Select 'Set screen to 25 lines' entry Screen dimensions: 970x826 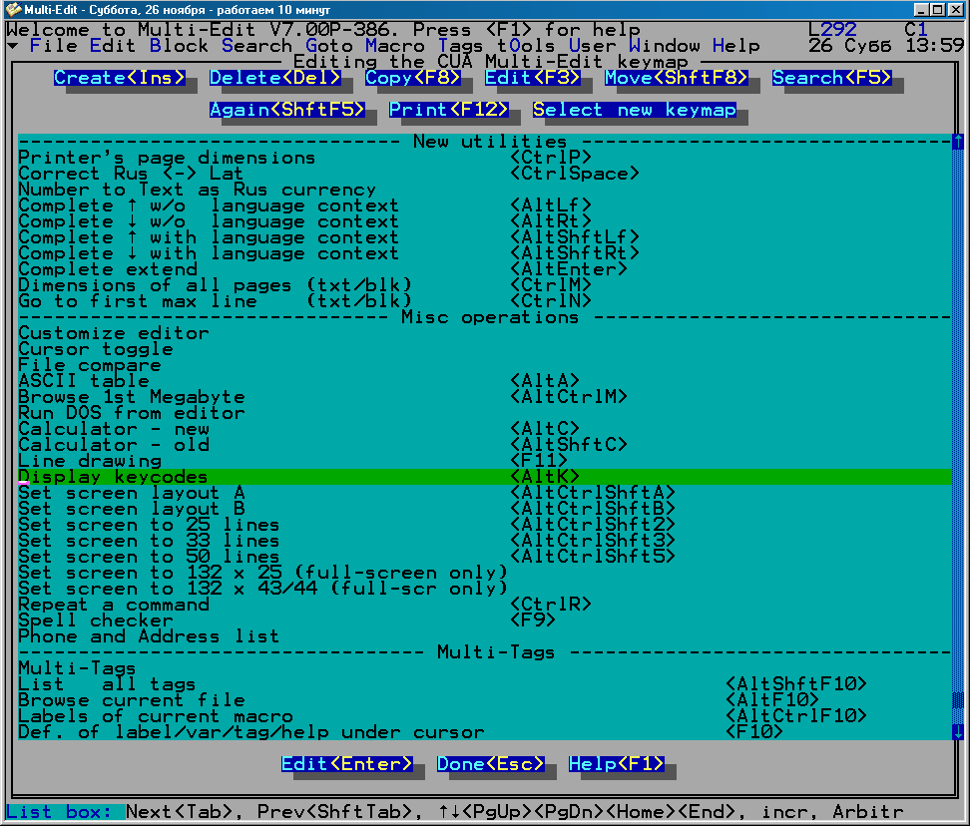tap(485, 525)
